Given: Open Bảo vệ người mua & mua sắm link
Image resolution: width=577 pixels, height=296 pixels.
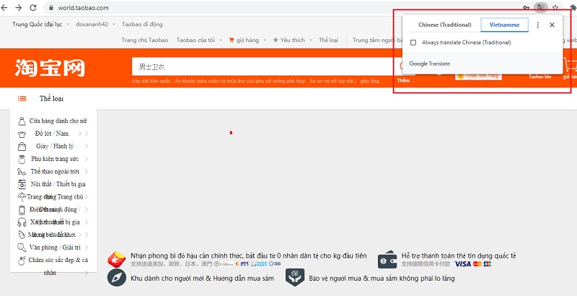Looking at the screenshot, I should pos(382,279).
